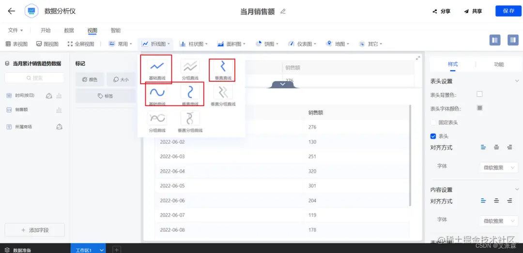Switch to the 视图 tab
The width and height of the screenshot is (523, 253).
pyautogui.click(x=92, y=30)
